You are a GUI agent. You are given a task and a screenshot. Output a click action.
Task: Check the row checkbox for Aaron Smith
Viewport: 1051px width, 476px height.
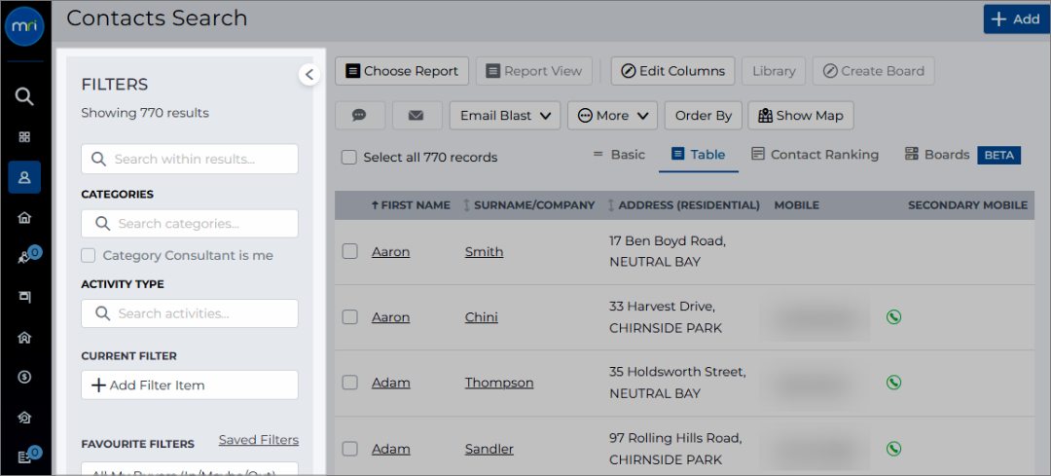tap(350, 251)
